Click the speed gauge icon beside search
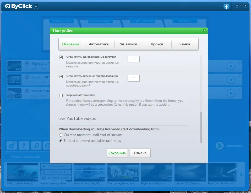 click(47, 146)
